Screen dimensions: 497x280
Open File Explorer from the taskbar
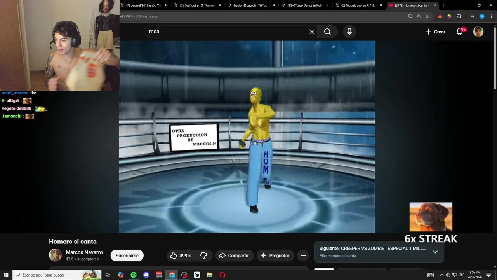210,275
